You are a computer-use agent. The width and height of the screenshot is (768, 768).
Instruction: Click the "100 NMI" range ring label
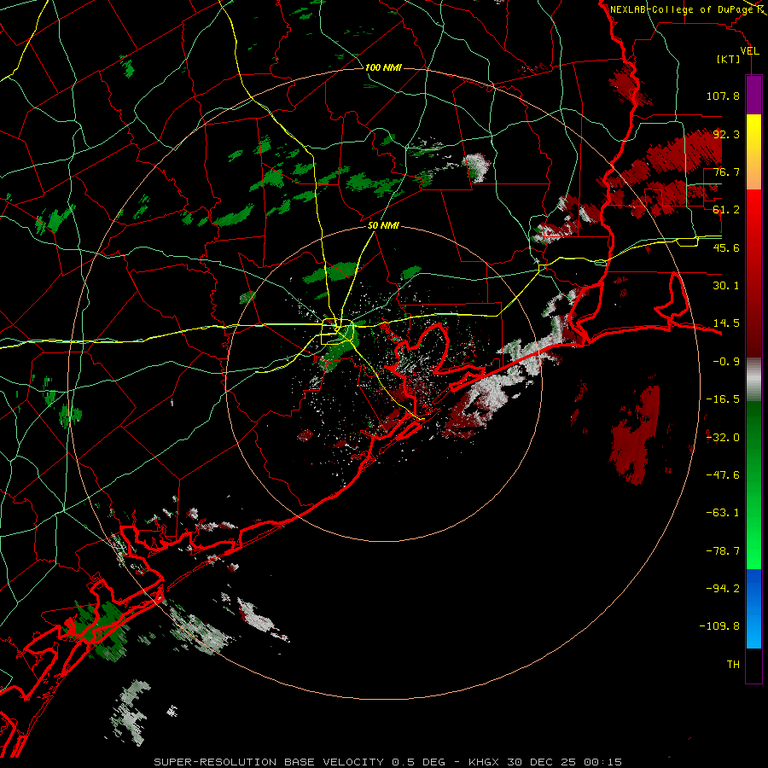click(383, 67)
